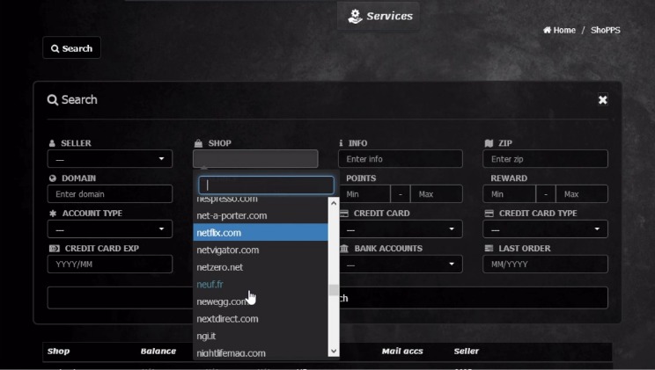Click REWARD Max field

[x=581, y=194]
